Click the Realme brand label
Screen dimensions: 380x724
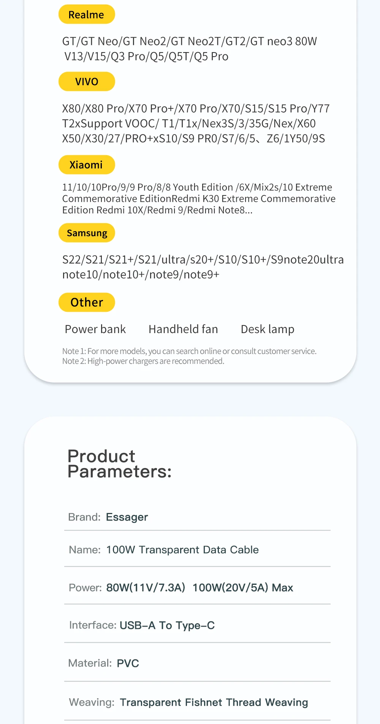point(86,14)
